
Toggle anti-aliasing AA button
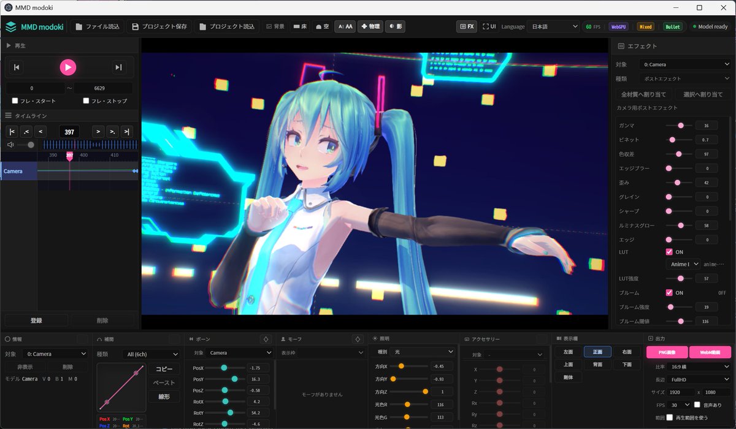tap(345, 27)
